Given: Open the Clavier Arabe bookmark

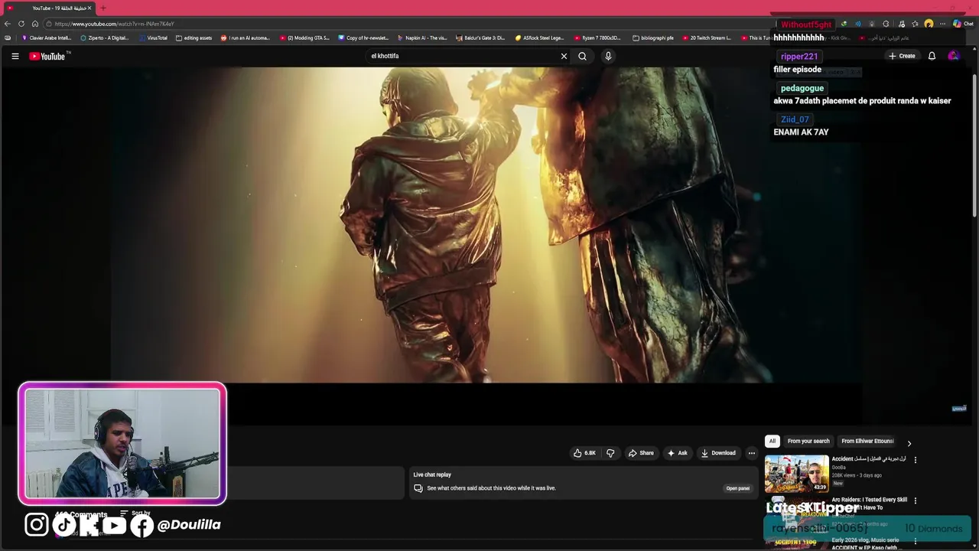Looking at the screenshot, I should click(x=47, y=37).
